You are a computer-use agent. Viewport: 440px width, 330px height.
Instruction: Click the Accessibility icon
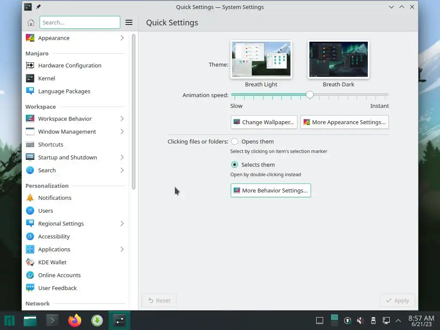pos(30,237)
